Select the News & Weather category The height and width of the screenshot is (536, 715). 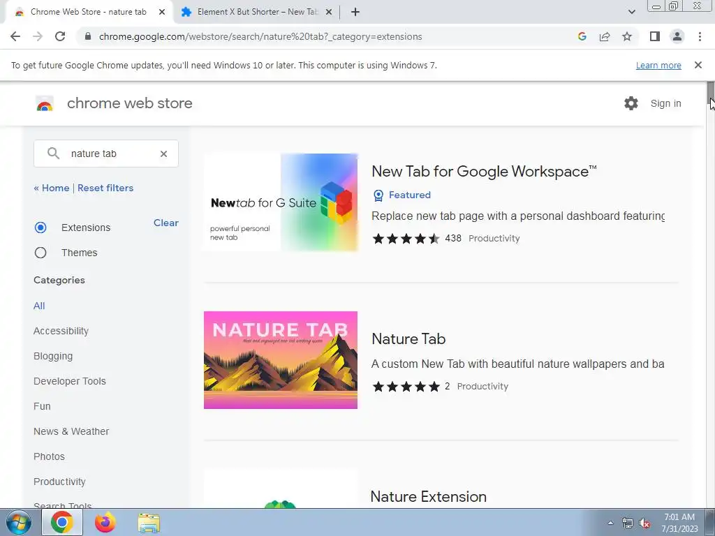(71, 431)
